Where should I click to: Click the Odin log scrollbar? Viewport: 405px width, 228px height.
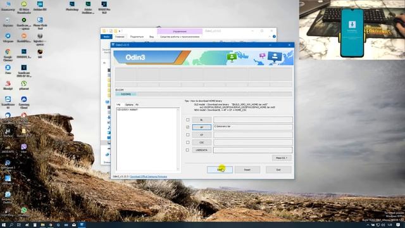(x=178, y=139)
